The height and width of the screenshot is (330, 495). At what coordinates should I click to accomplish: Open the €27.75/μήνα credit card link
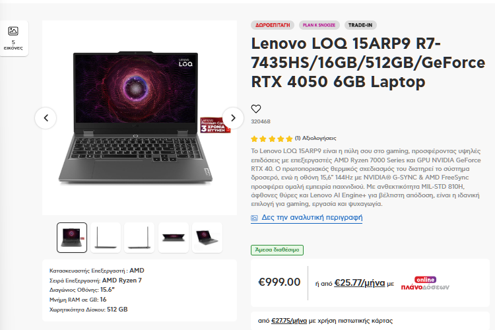[289, 321]
